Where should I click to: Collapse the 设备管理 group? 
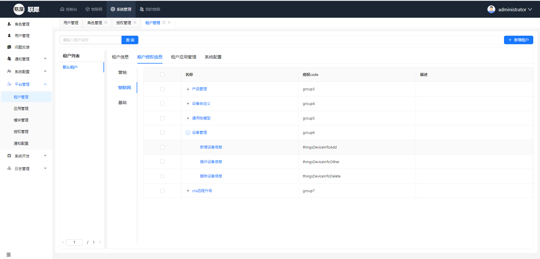tap(188, 133)
